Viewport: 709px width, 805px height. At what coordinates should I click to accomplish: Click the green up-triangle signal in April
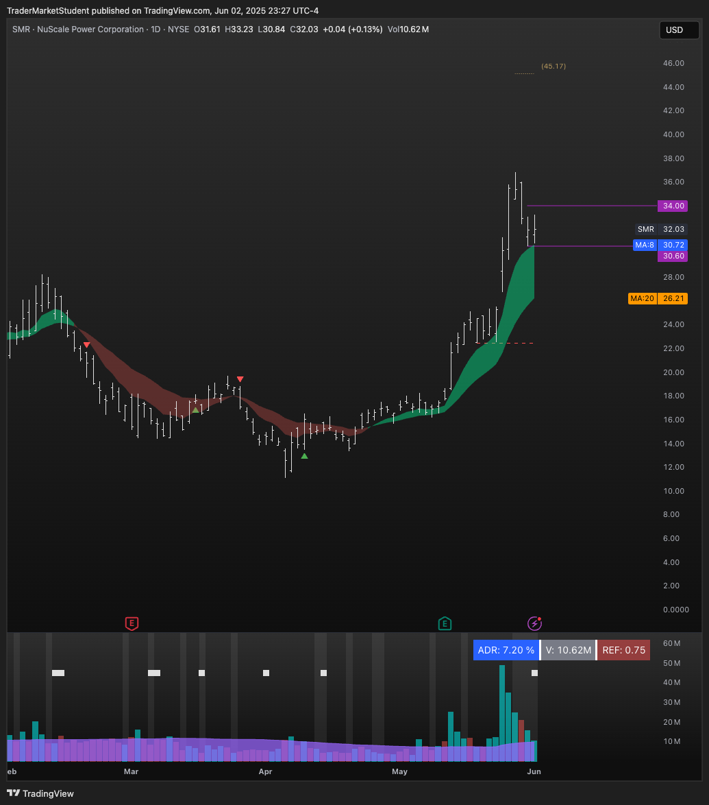click(304, 456)
